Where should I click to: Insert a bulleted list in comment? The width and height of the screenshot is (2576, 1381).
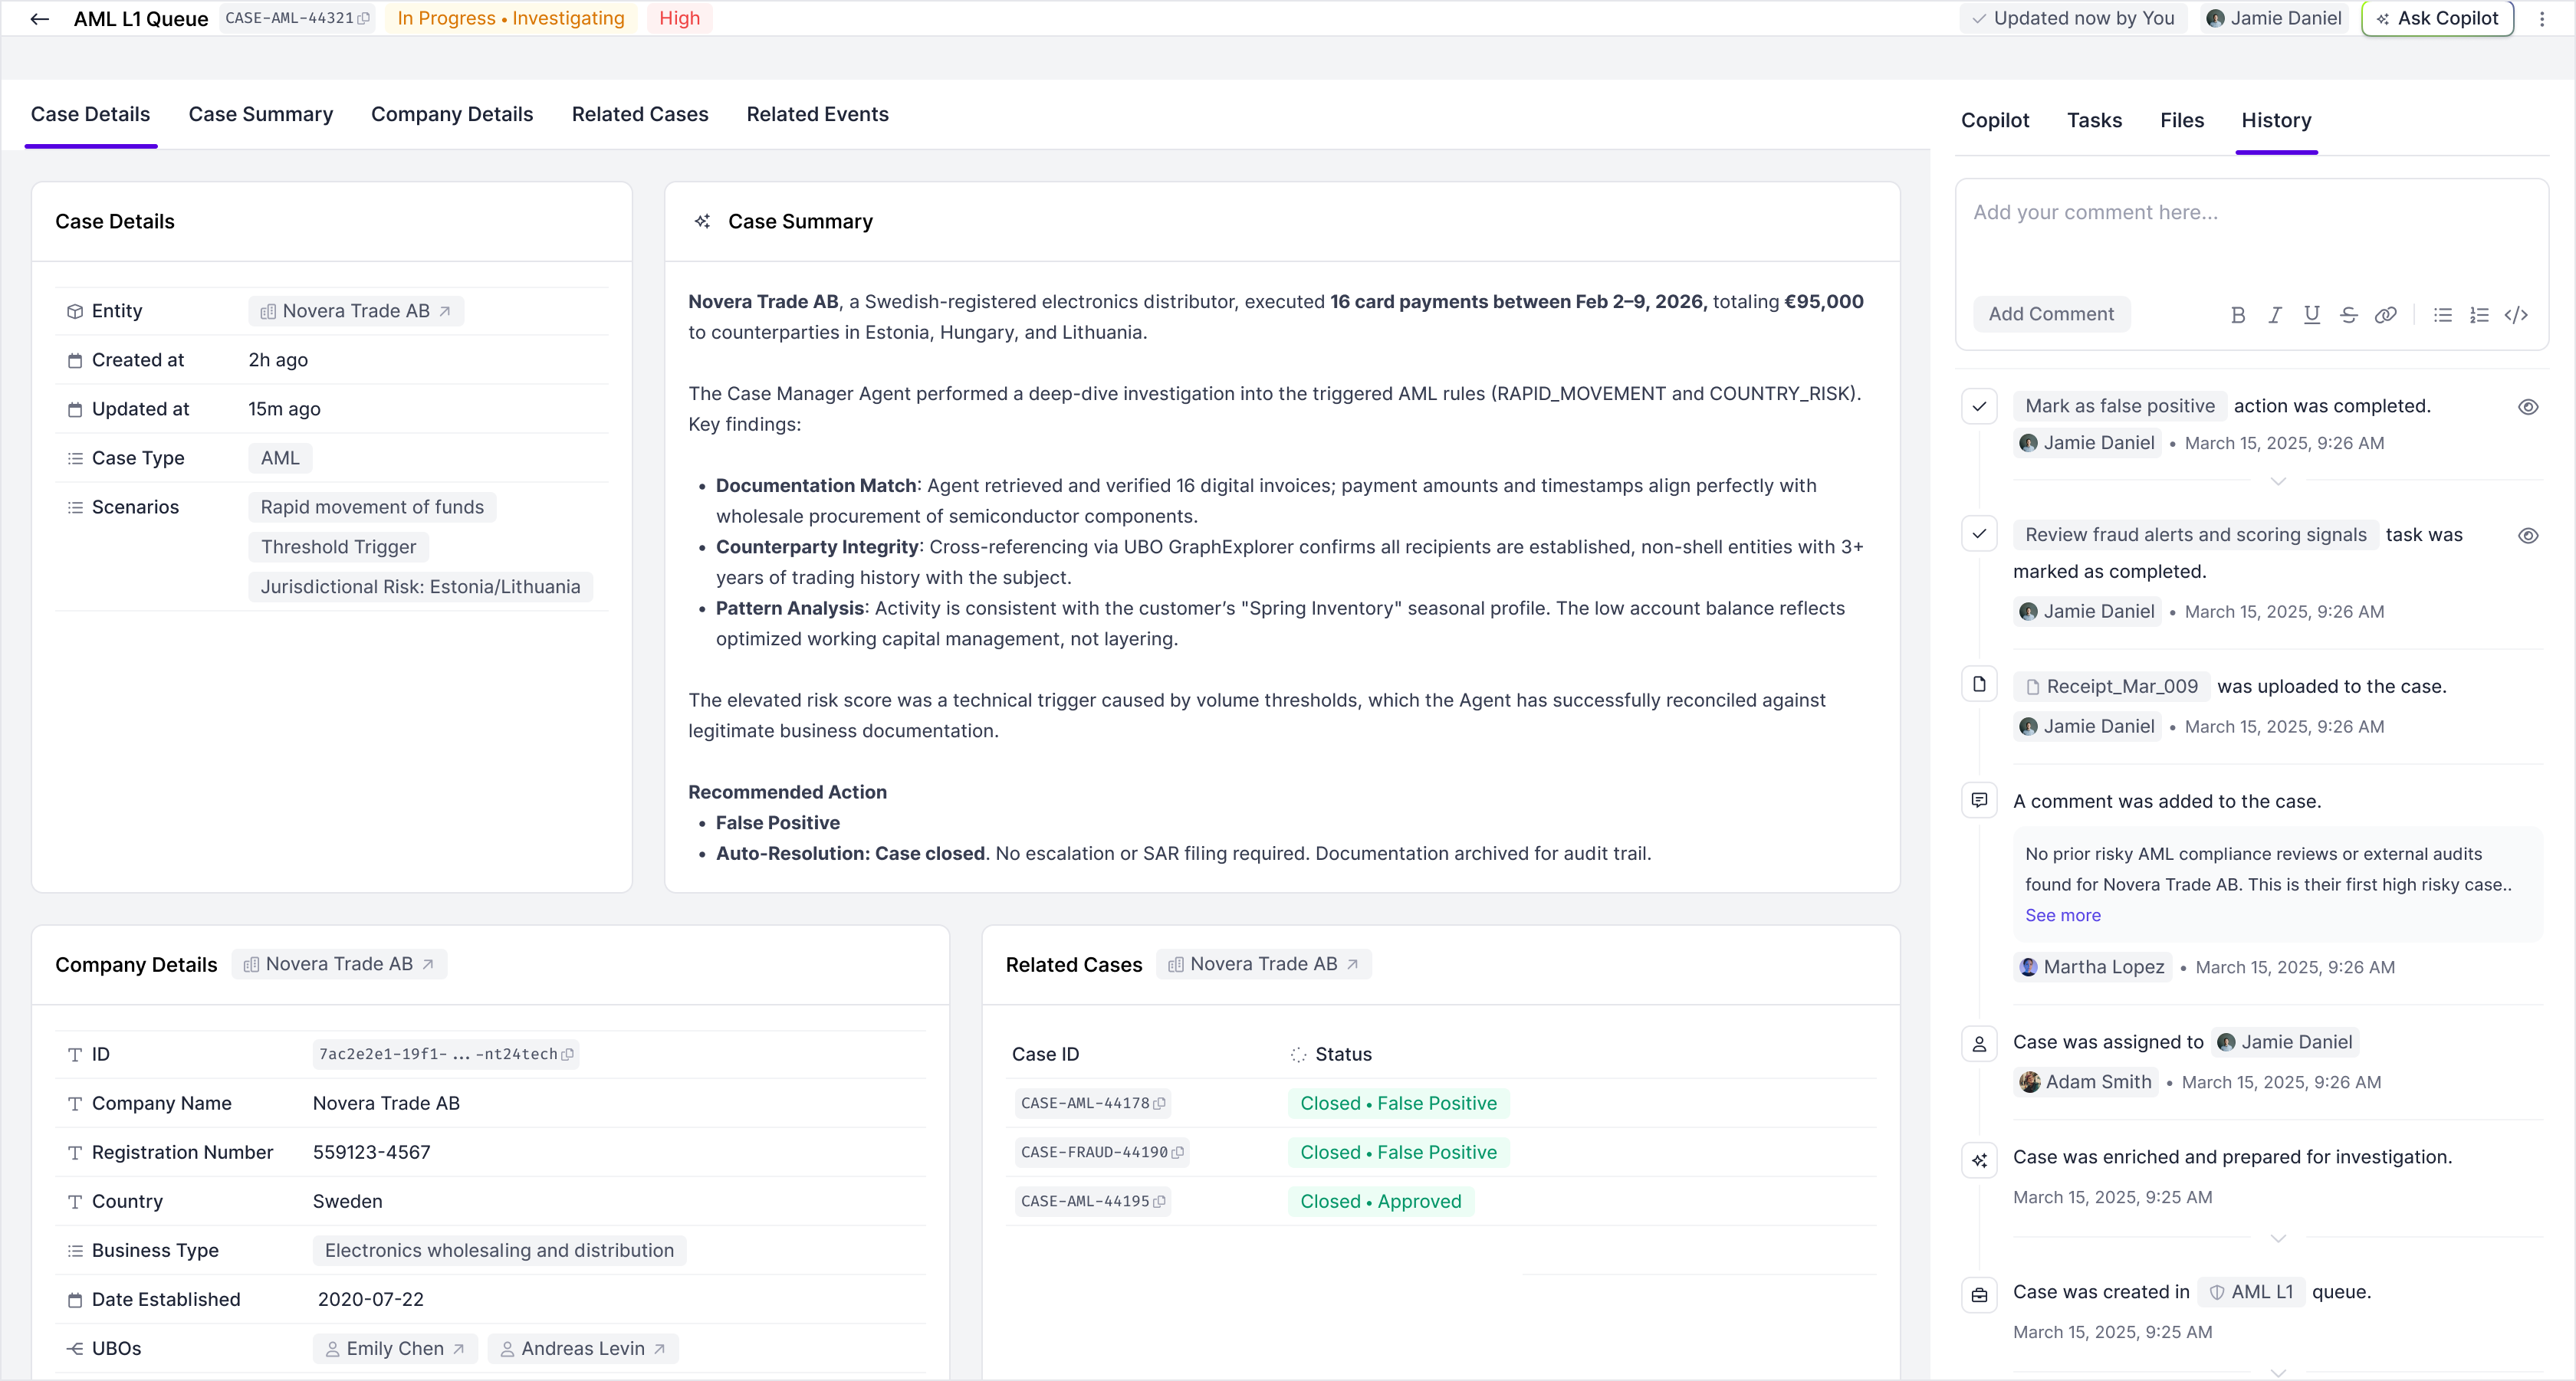2443,315
